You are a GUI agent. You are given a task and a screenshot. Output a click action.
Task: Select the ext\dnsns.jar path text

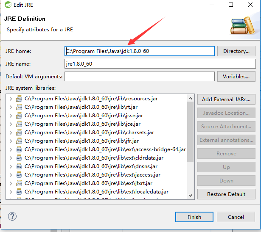(91, 166)
